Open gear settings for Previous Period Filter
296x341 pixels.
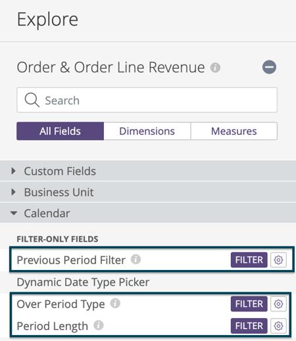(x=278, y=260)
